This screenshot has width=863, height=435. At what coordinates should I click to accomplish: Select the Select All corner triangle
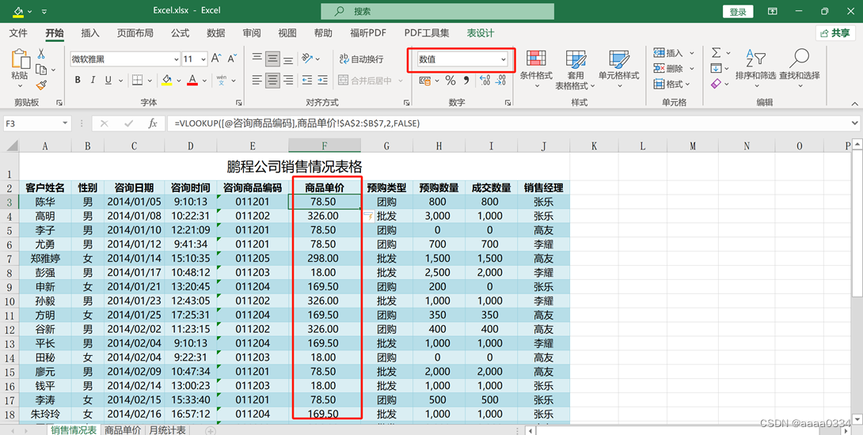click(x=12, y=146)
